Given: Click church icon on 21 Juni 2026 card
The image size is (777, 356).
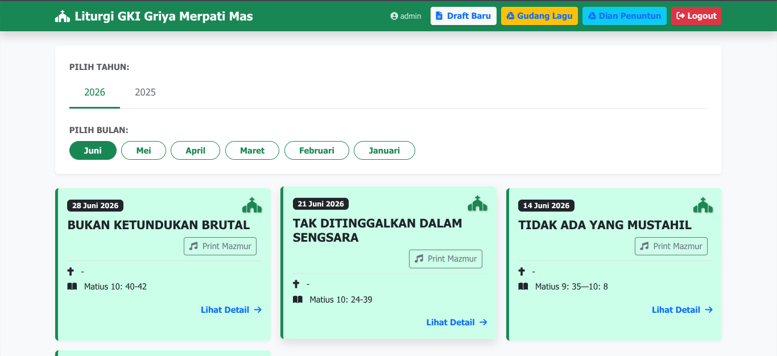Looking at the screenshot, I should pos(477,204).
